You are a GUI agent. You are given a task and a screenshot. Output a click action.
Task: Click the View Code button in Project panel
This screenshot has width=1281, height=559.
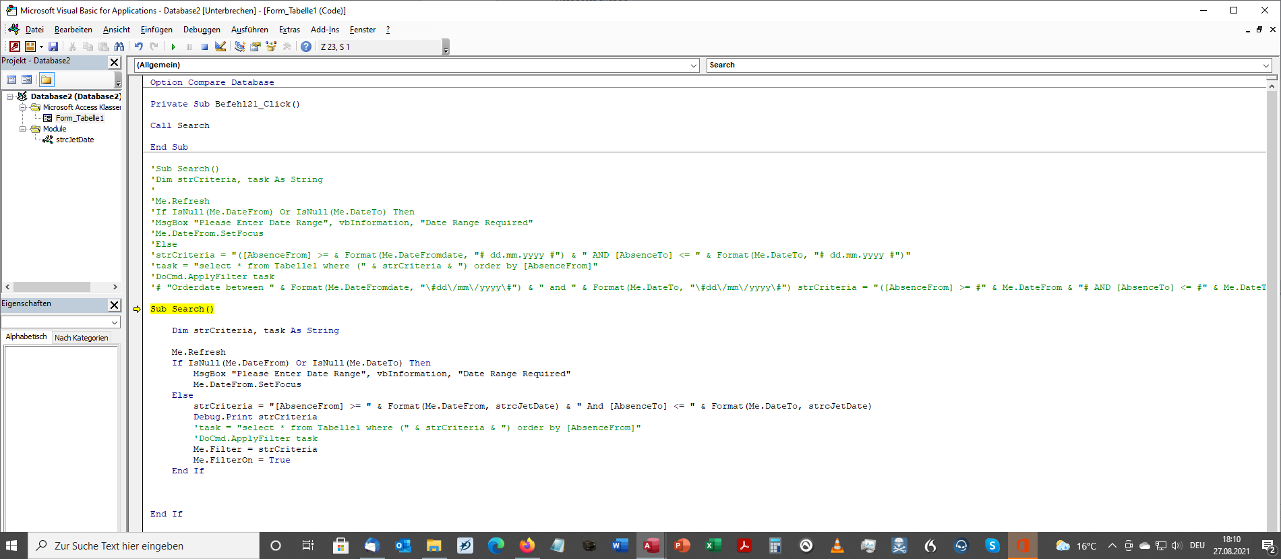pos(11,80)
